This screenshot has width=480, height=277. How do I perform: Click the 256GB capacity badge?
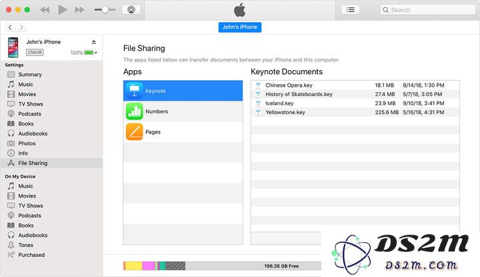[35, 53]
